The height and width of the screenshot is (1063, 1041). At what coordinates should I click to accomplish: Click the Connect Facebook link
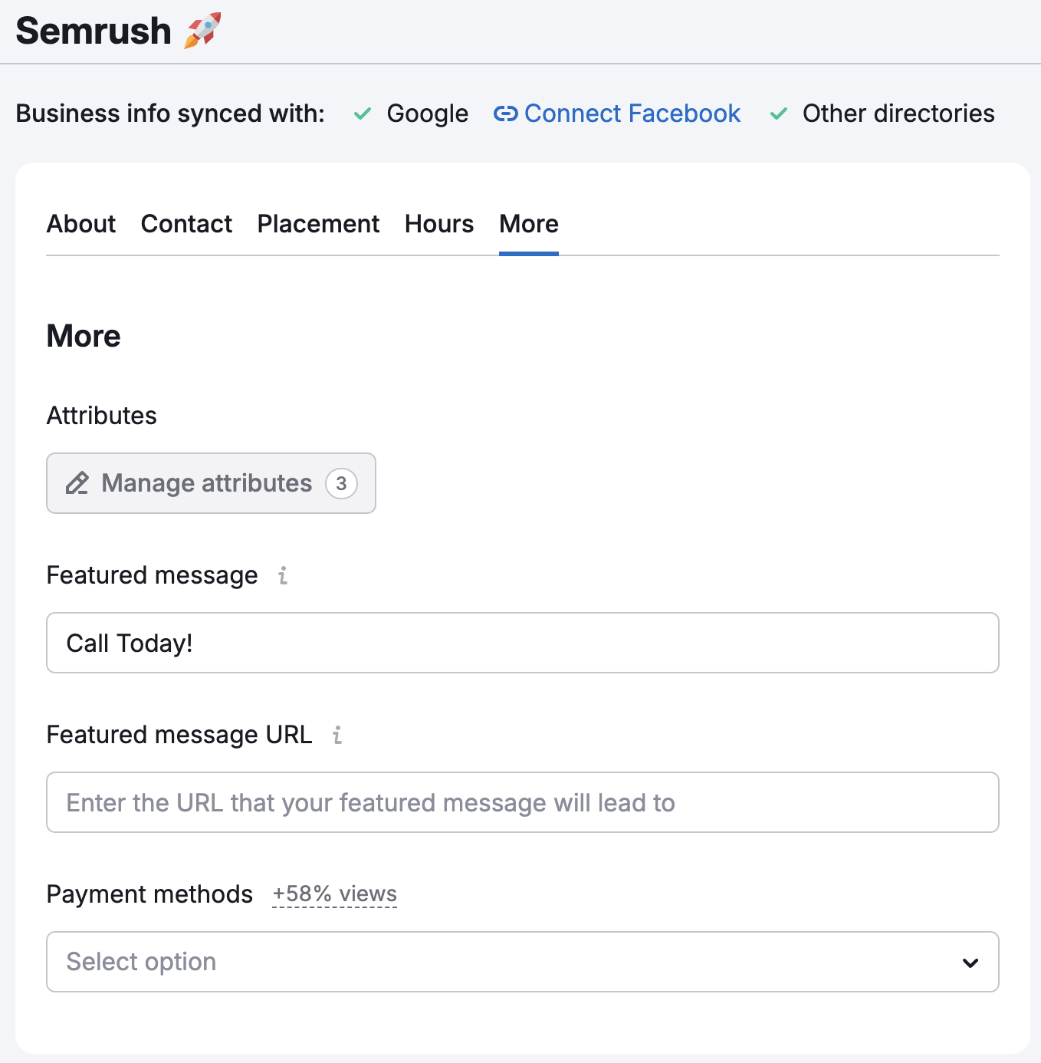click(632, 114)
